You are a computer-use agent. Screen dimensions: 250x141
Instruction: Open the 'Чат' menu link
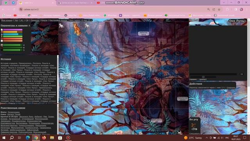point(16,20)
